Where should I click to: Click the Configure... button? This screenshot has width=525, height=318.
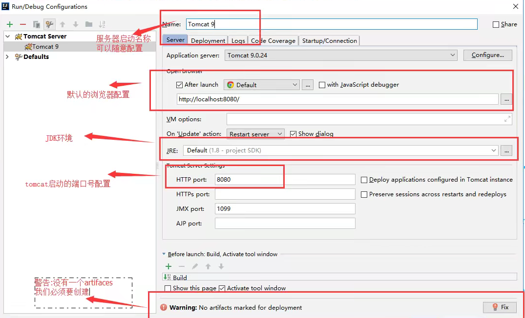488,55
